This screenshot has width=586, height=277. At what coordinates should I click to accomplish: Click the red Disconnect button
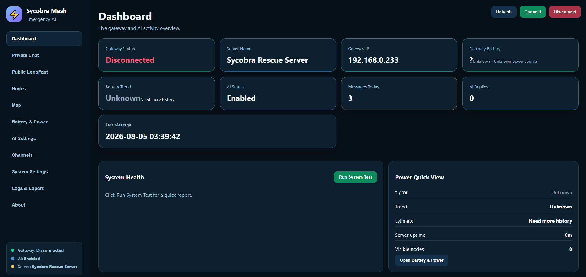565,12
